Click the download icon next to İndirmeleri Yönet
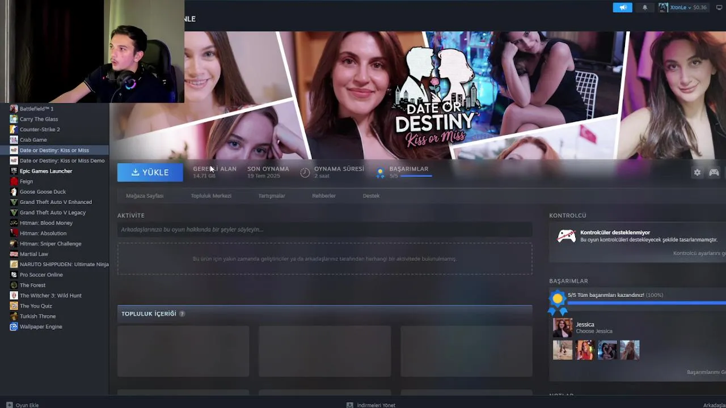This screenshot has height=408, width=726. click(x=350, y=405)
